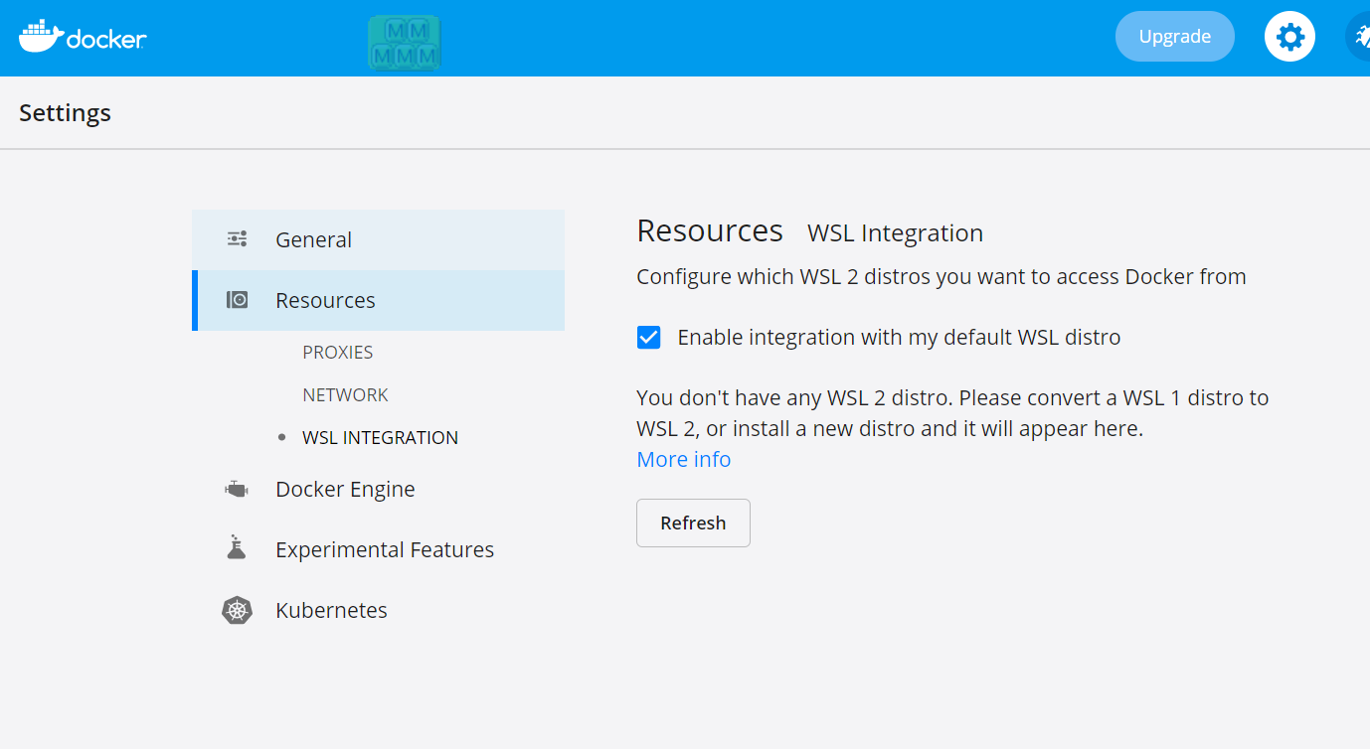
Task: Select the Network sub-item
Action: [x=345, y=395]
